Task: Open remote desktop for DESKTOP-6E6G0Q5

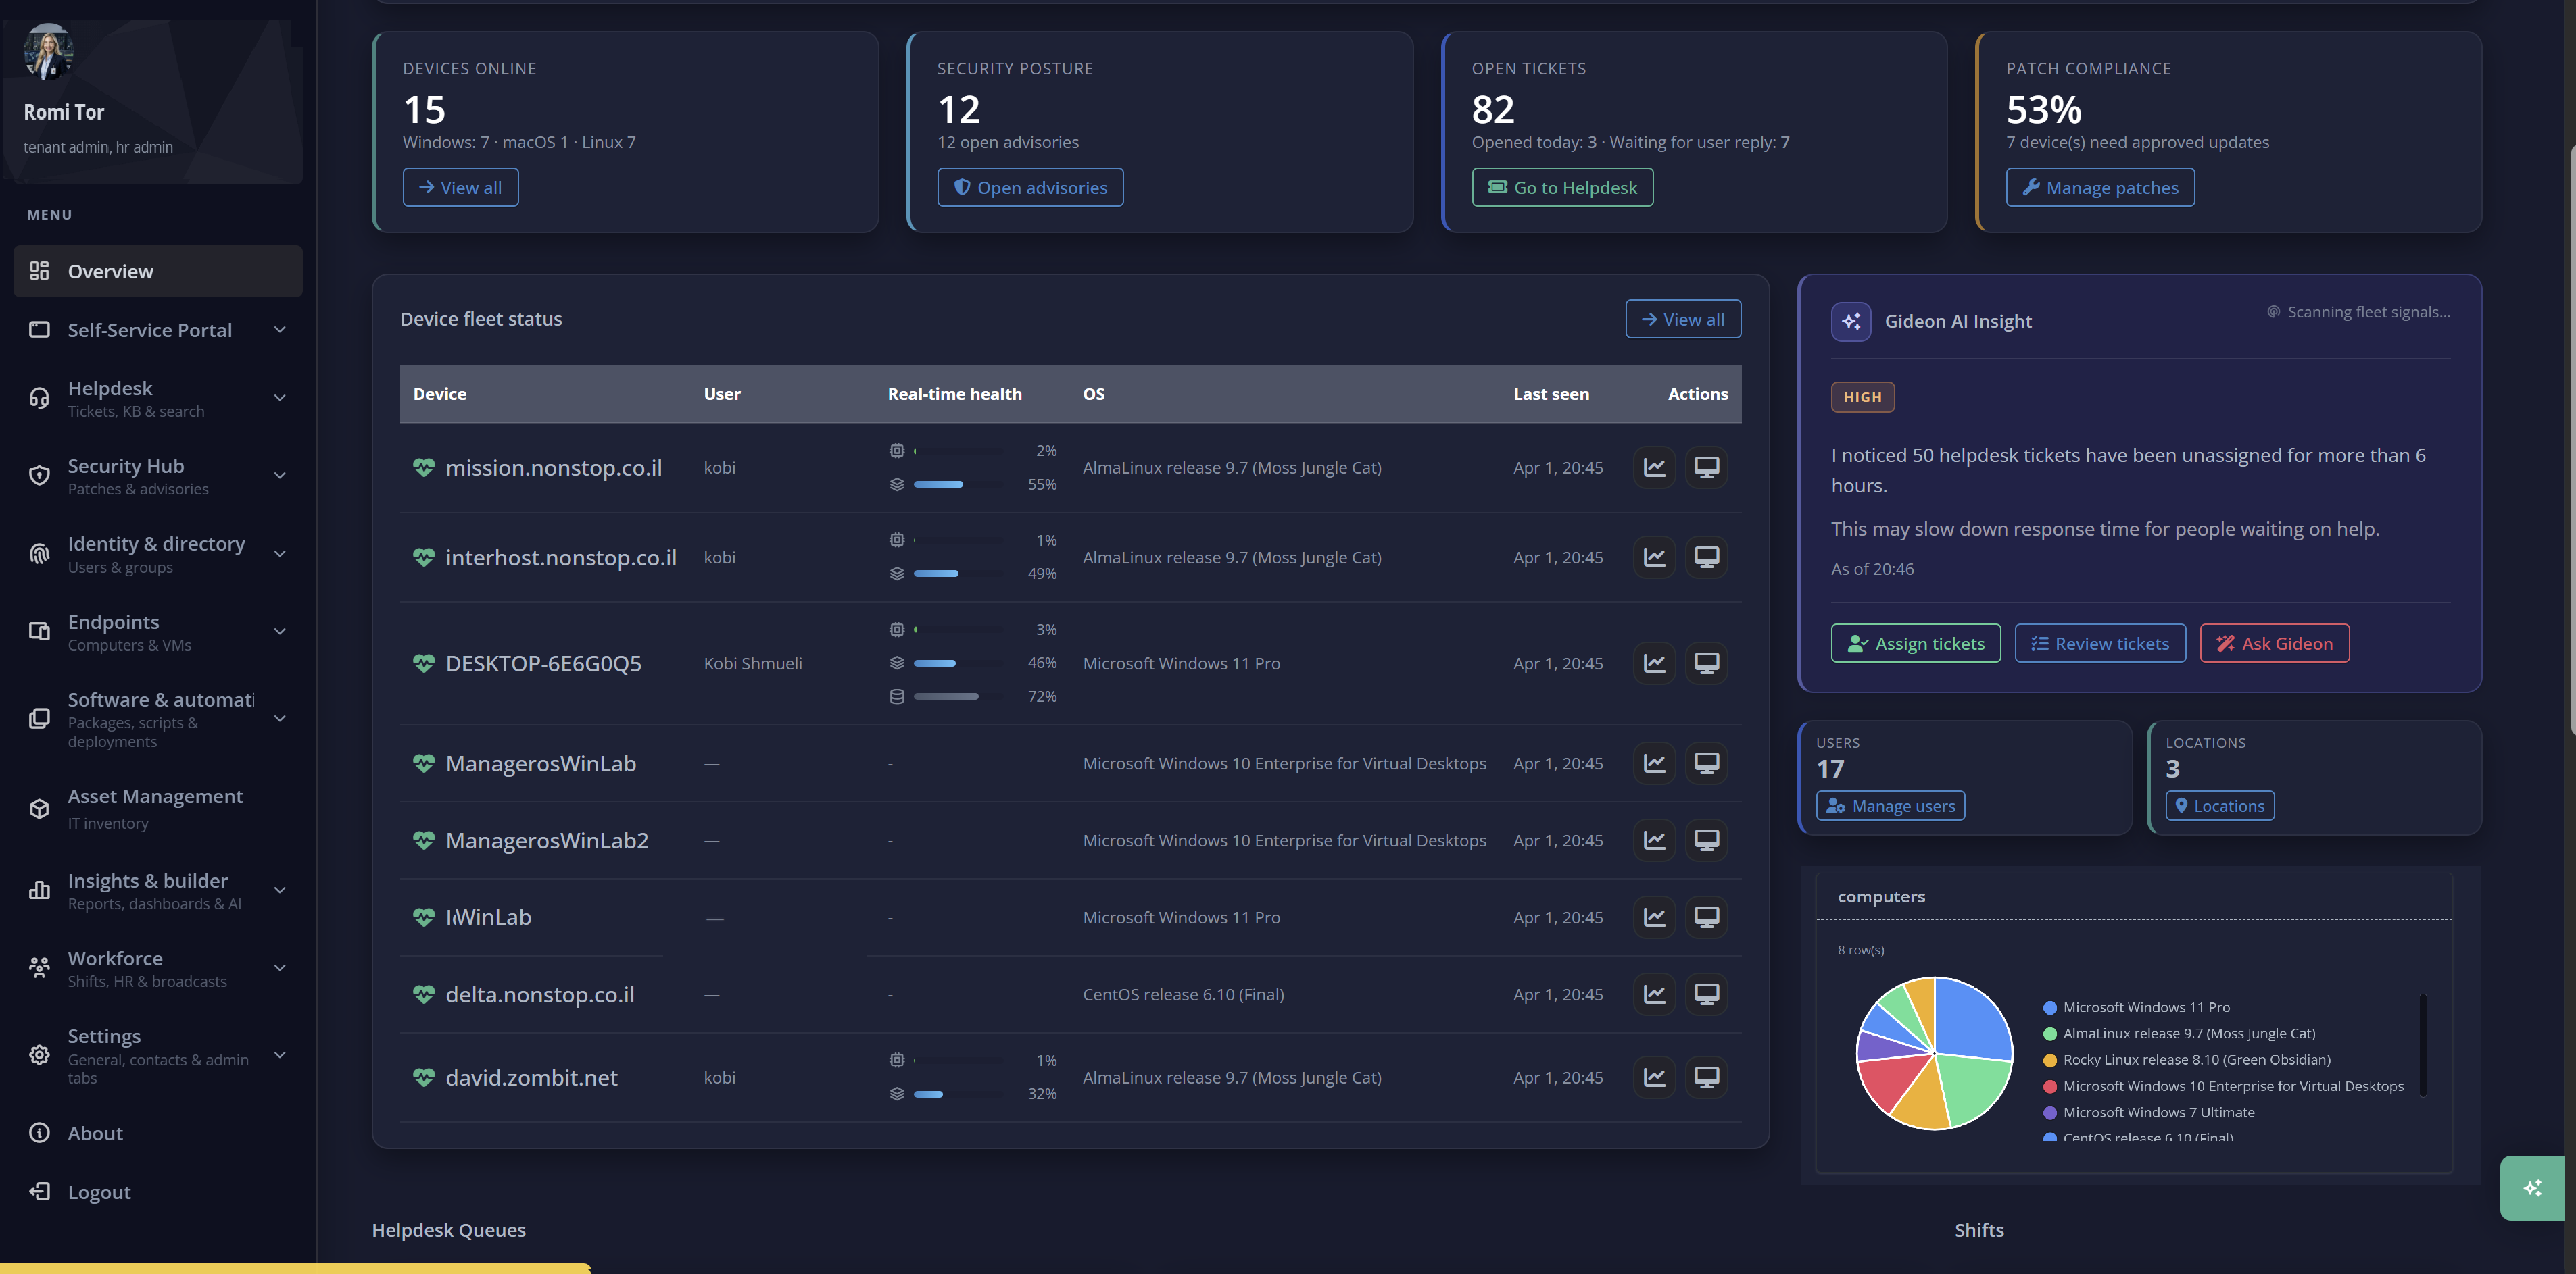Action: tap(1707, 663)
